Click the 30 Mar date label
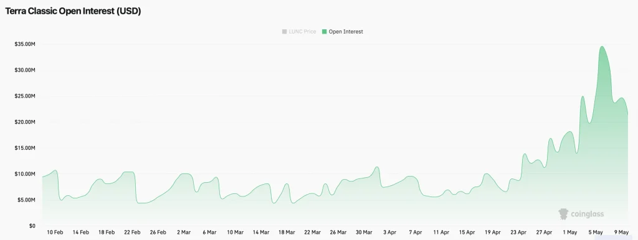 (364, 233)
